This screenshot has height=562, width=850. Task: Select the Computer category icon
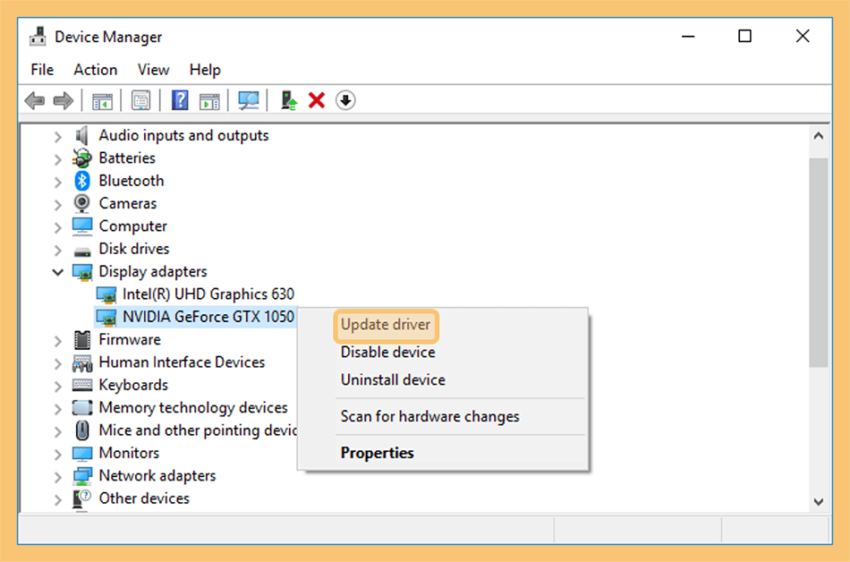(x=81, y=226)
